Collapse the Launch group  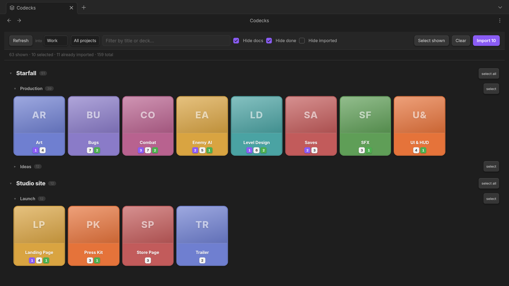pos(15,199)
